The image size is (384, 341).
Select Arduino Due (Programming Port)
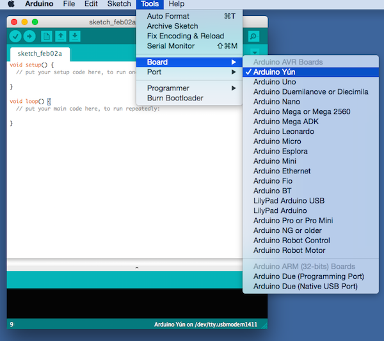point(310,276)
